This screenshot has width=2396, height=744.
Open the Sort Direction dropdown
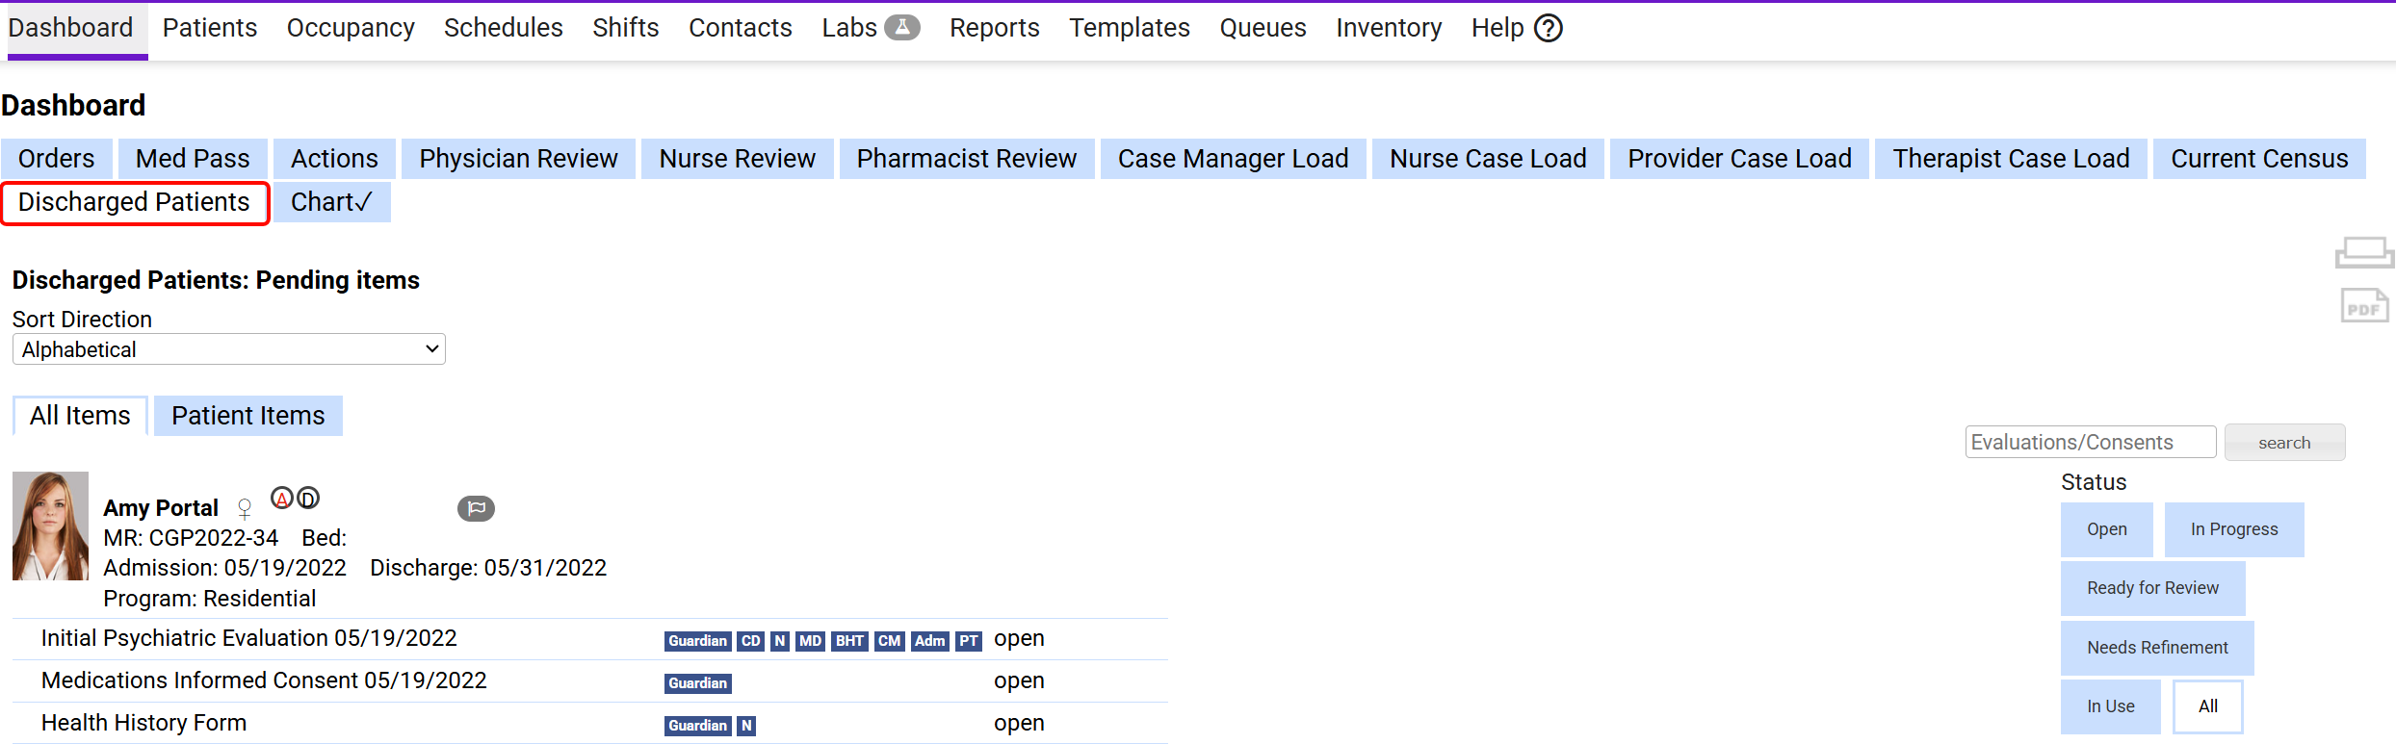pos(228,348)
